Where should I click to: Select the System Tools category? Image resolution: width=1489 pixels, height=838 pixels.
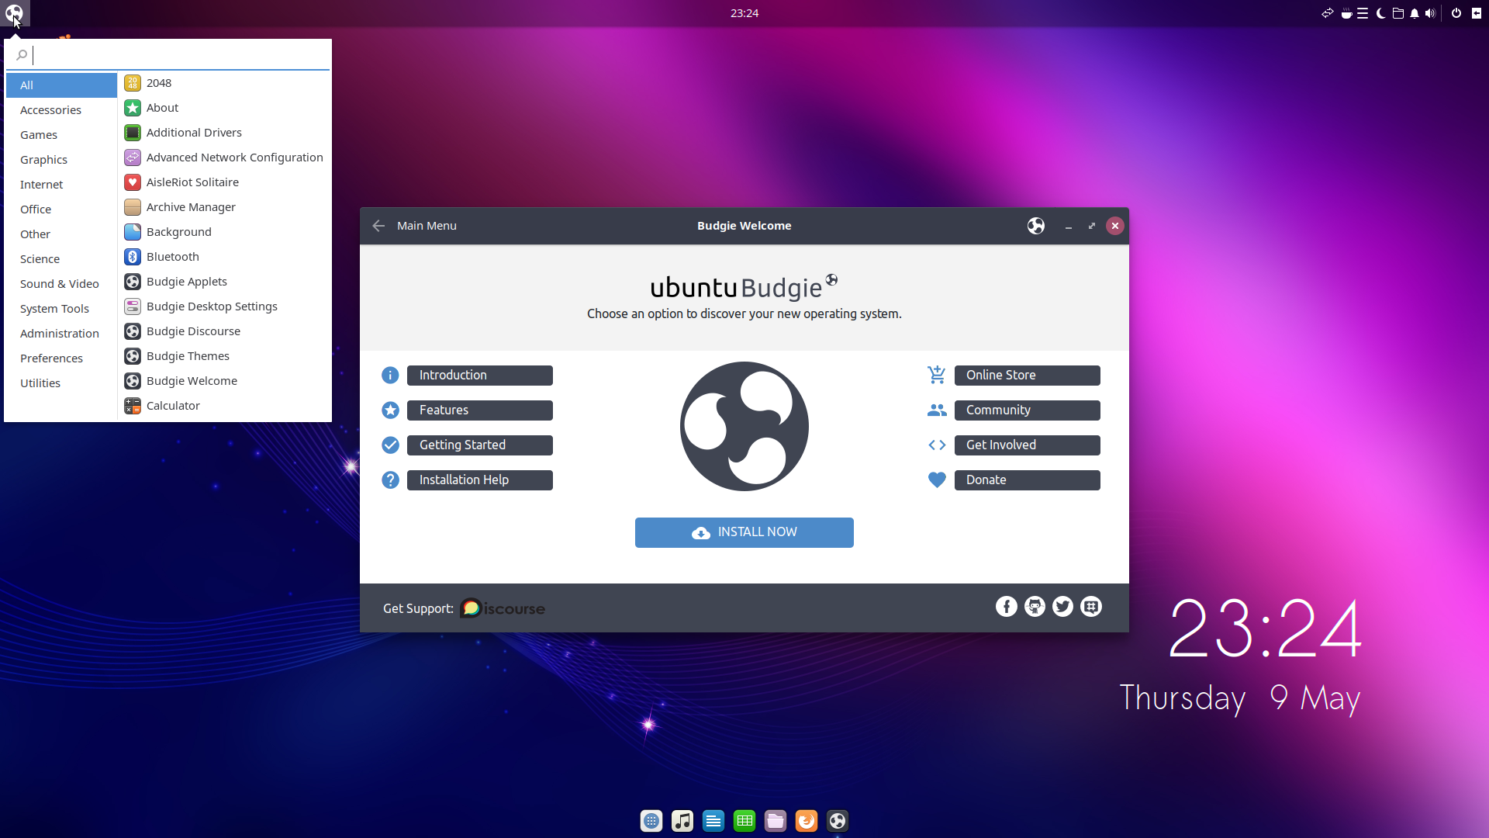coord(61,309)
